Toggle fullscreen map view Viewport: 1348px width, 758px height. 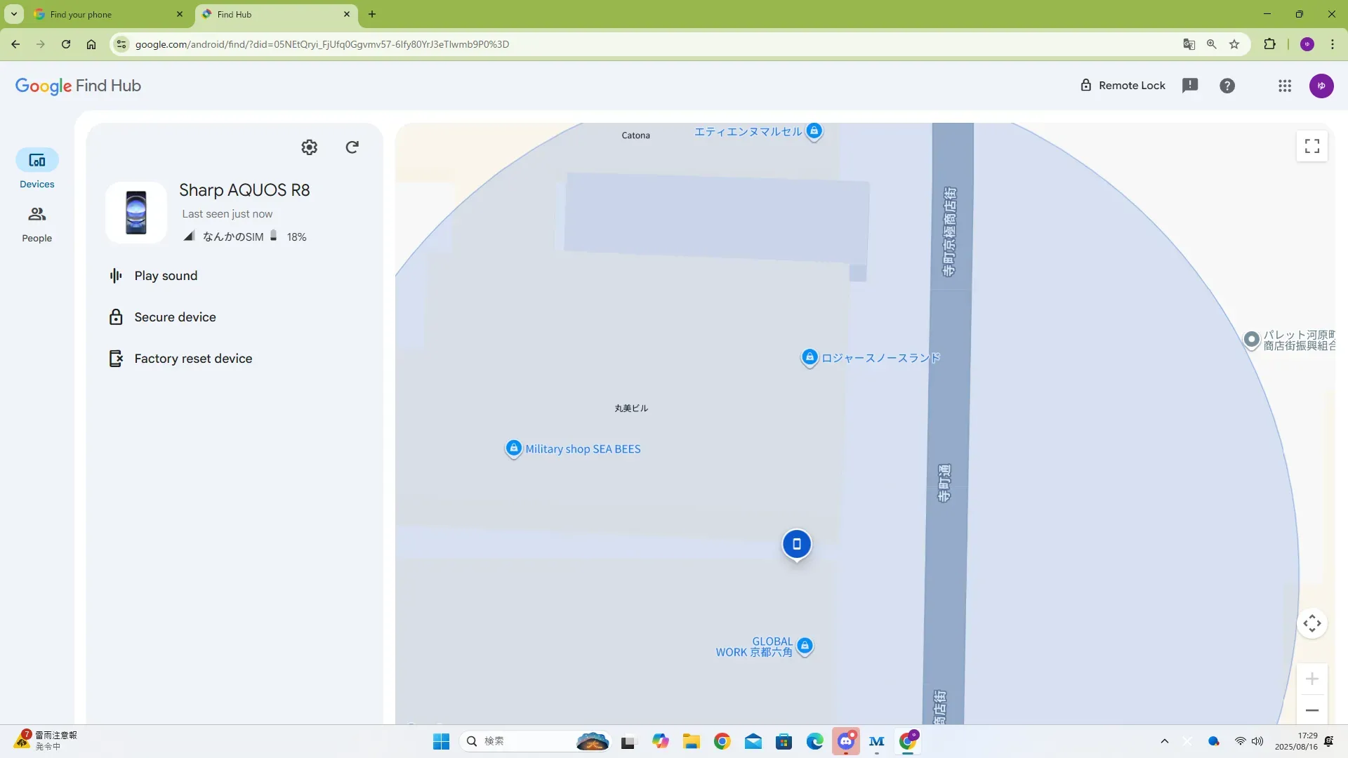[1311, 146]
